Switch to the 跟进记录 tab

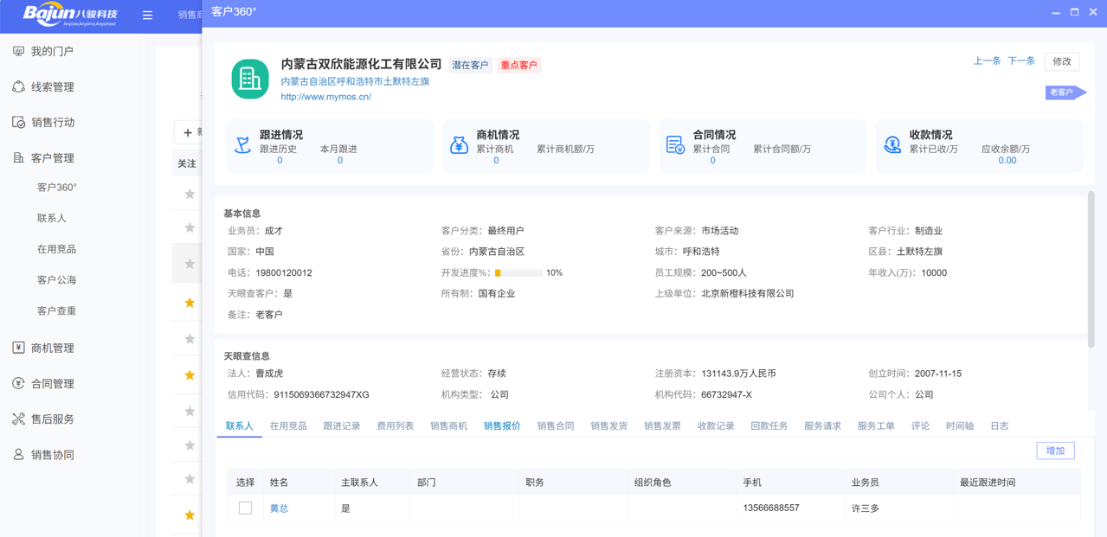pos(342,425)
